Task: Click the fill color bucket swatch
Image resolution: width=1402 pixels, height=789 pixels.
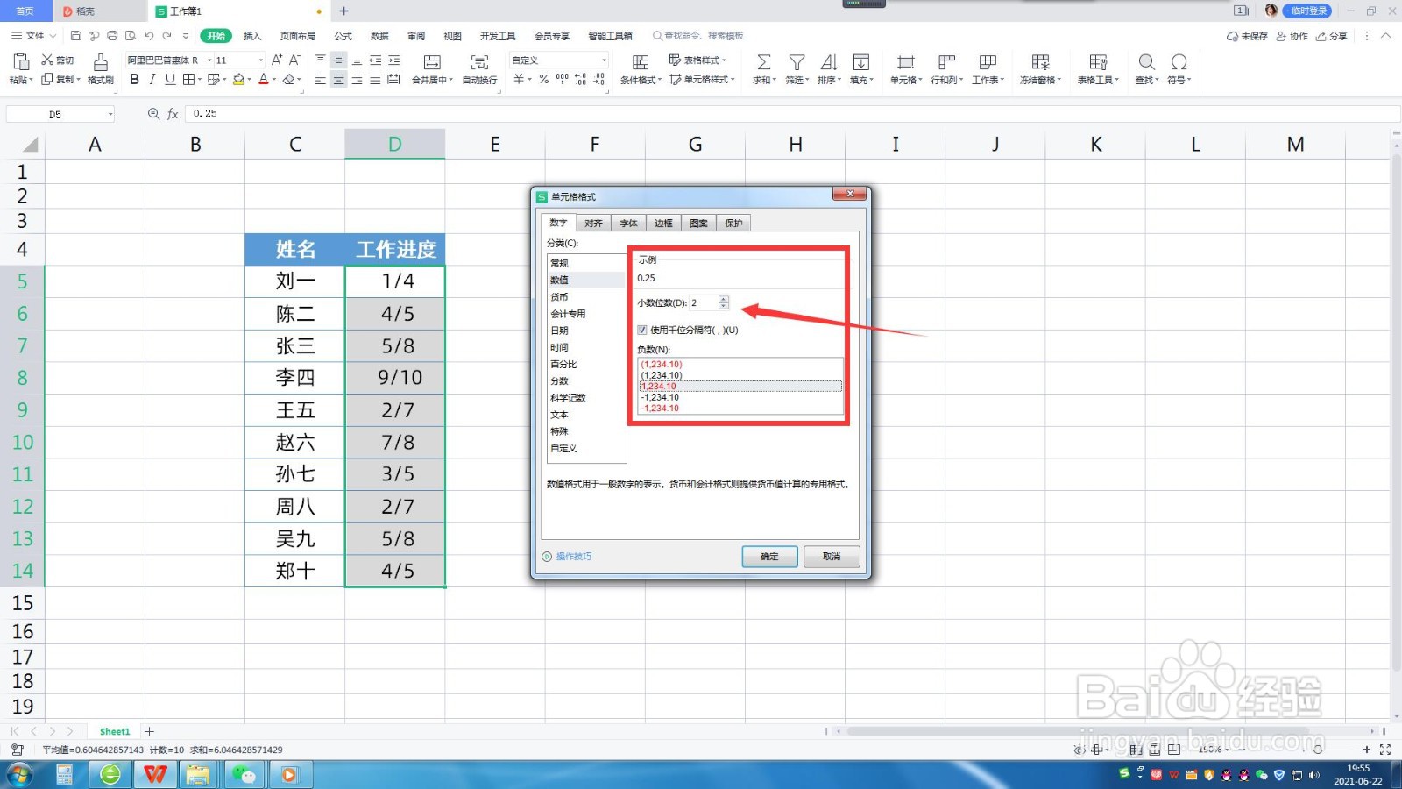Action: 237,80
